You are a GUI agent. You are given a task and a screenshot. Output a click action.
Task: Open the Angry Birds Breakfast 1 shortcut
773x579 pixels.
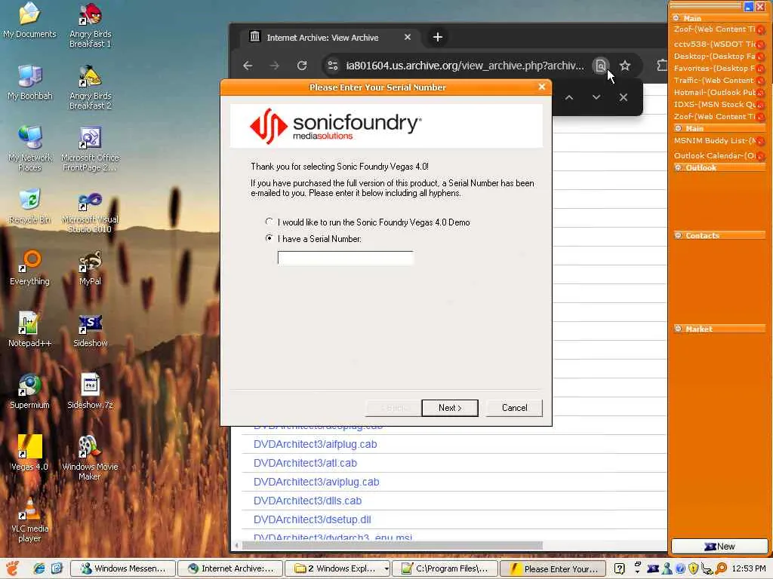tap(91, 26)
